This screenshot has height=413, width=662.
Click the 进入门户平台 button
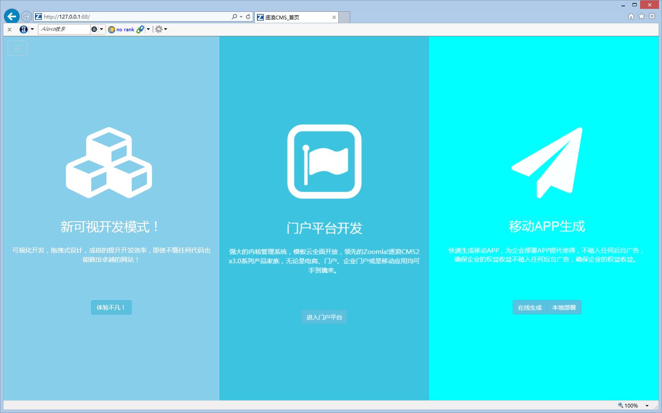click(324, 317)
